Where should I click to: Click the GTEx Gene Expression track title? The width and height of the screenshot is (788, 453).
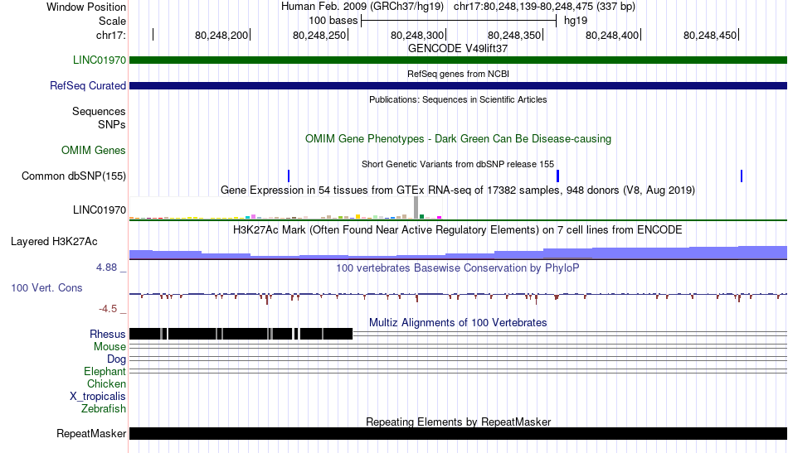[x=458, y=190]
